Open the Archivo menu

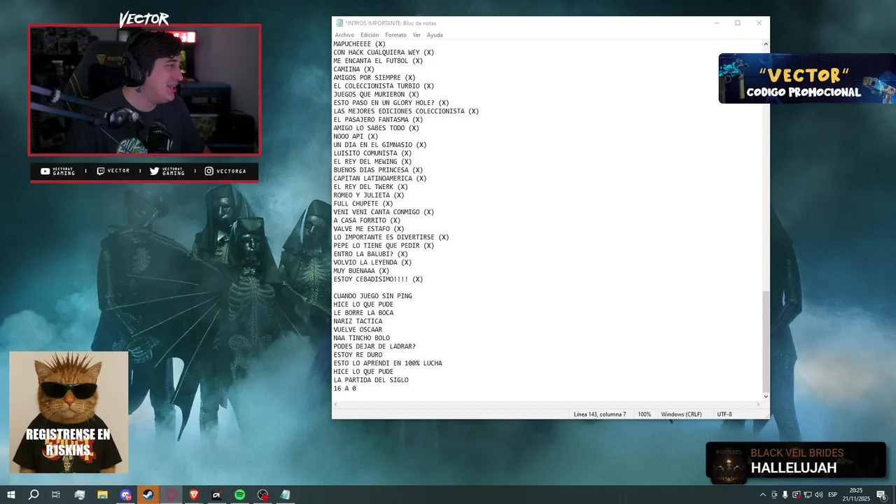(344, 35)
